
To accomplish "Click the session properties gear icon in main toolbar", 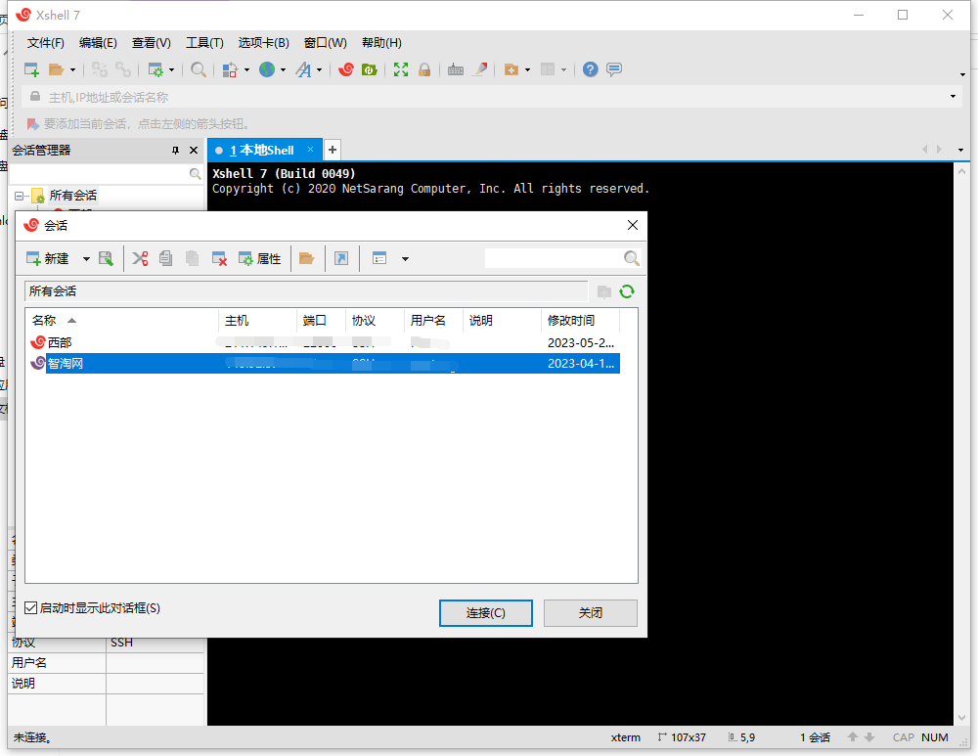I will [x=156, y=69].
